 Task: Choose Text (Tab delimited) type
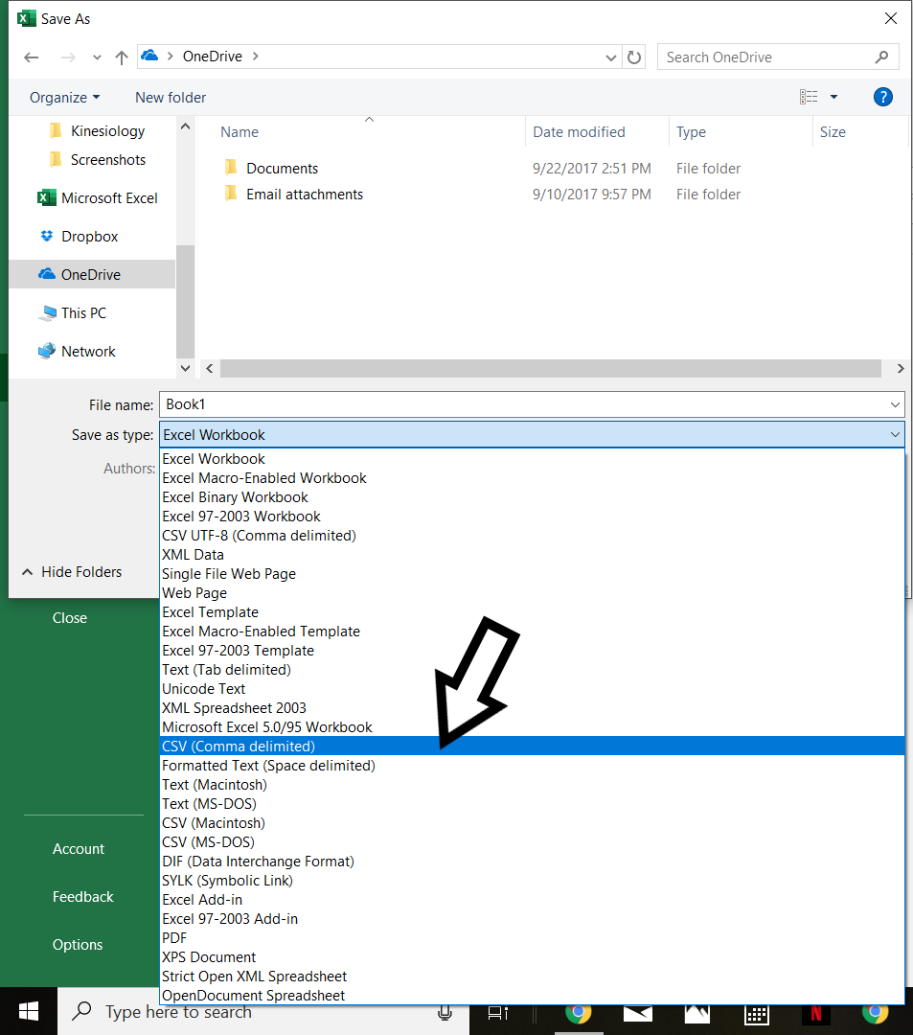click(x=532, y=669)
